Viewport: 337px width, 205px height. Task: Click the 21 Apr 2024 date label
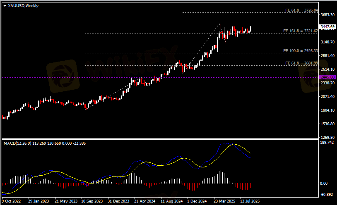(x=144, y=201)
